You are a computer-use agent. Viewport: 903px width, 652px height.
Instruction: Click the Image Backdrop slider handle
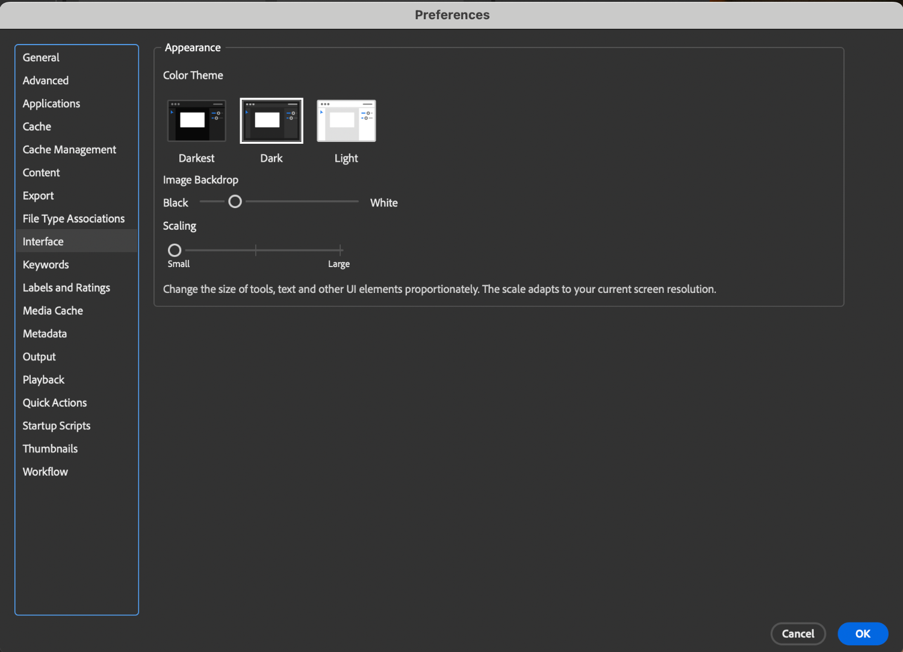coord(235,201)
